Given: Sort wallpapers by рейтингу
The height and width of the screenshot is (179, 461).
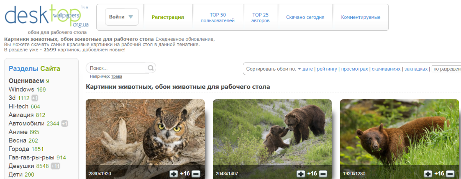Looking at the screenshot, I should (327, 69).
